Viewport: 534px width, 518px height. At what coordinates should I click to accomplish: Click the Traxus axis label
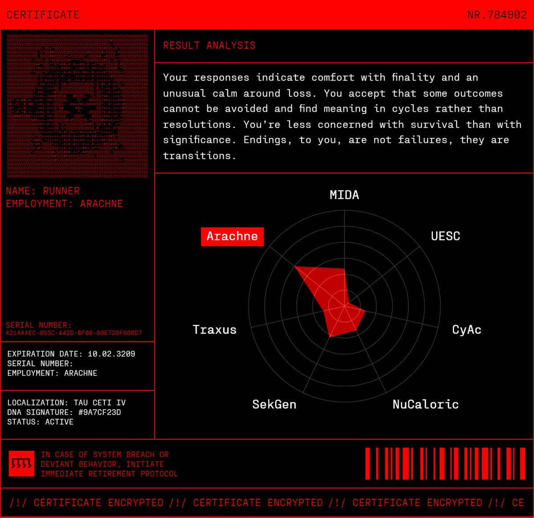coord(214,330)
